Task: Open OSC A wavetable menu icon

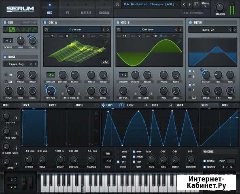Action: pos(46,30)
